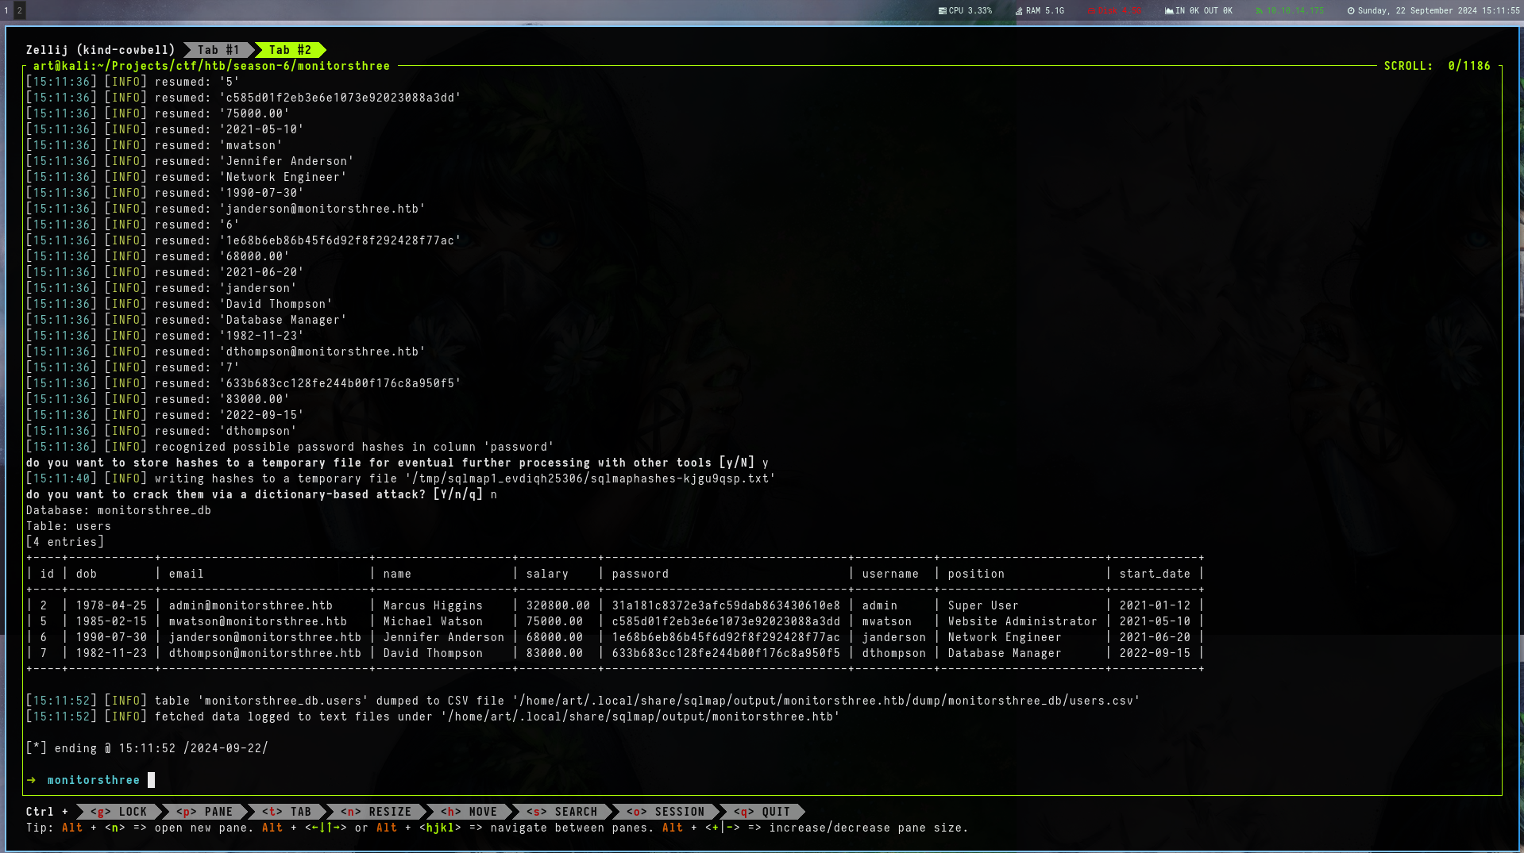
Task: Switch to workspace 2
Action: click(20, 10)
